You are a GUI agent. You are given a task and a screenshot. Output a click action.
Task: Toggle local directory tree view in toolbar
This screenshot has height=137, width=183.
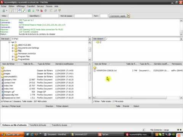16,11
